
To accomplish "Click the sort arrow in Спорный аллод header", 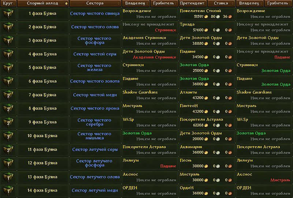I will point(66,4).
